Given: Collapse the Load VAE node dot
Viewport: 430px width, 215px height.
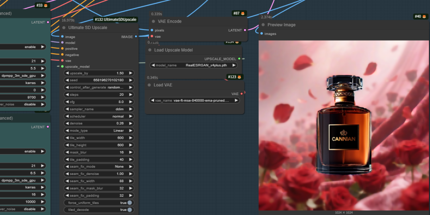Looking at the screenshot, I should (x=149, y=85).
